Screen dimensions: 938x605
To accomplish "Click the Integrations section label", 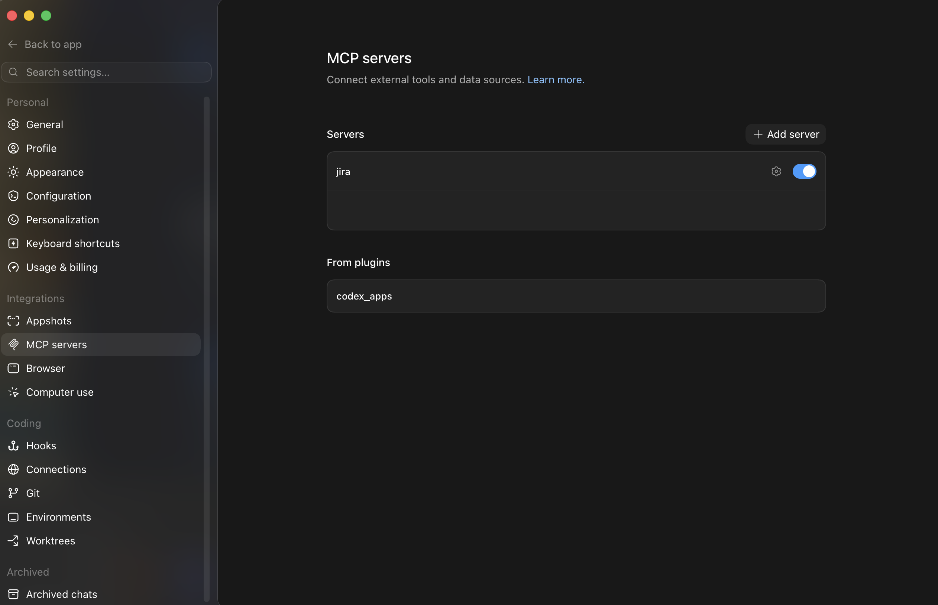I will pyautogui.click(x=35, y=298).
